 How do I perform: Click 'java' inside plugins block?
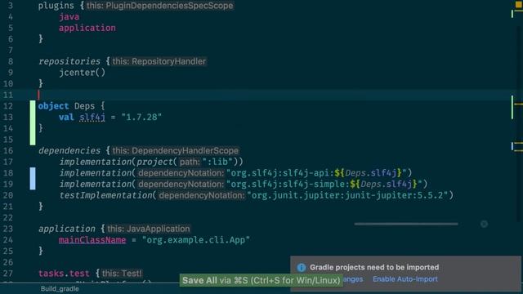[x=69, y=16]
